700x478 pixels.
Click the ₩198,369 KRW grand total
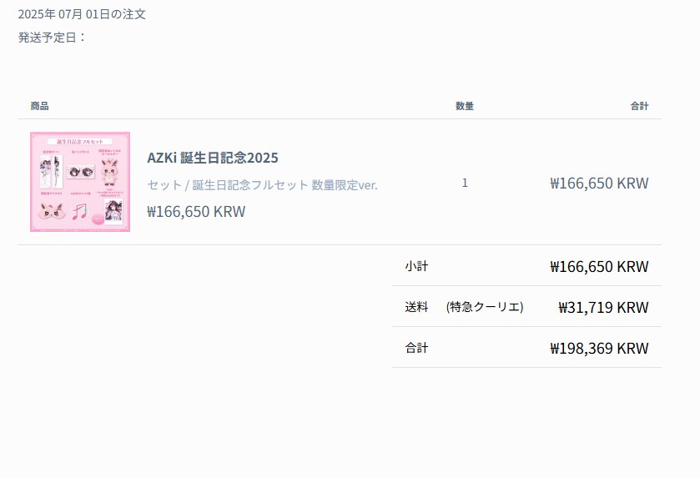click(599, 348)
